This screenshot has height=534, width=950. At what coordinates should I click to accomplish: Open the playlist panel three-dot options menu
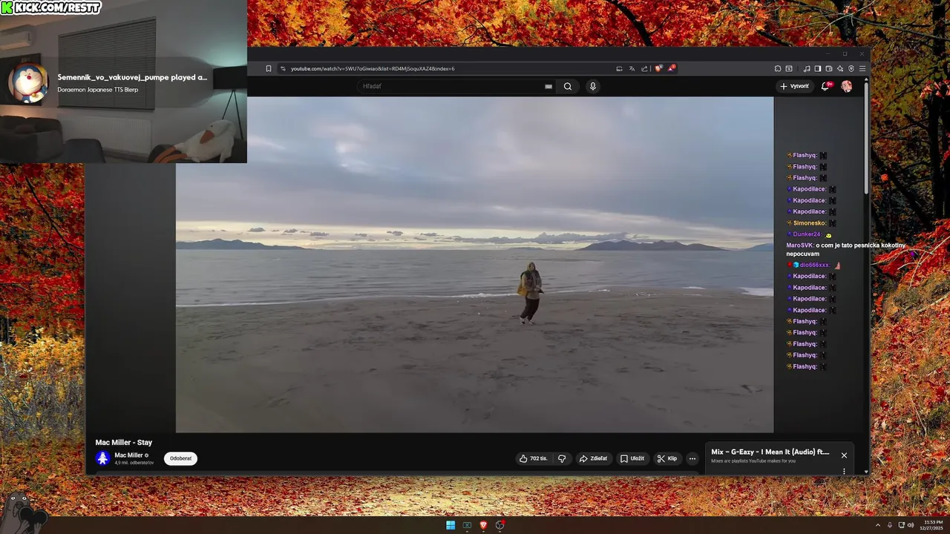tap(844, 471)
